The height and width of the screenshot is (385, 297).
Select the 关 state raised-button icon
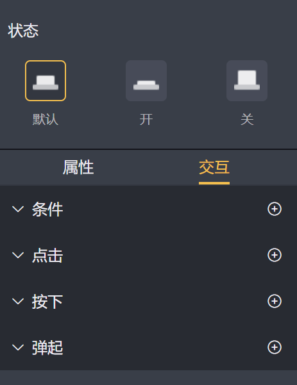pos(247,81)
